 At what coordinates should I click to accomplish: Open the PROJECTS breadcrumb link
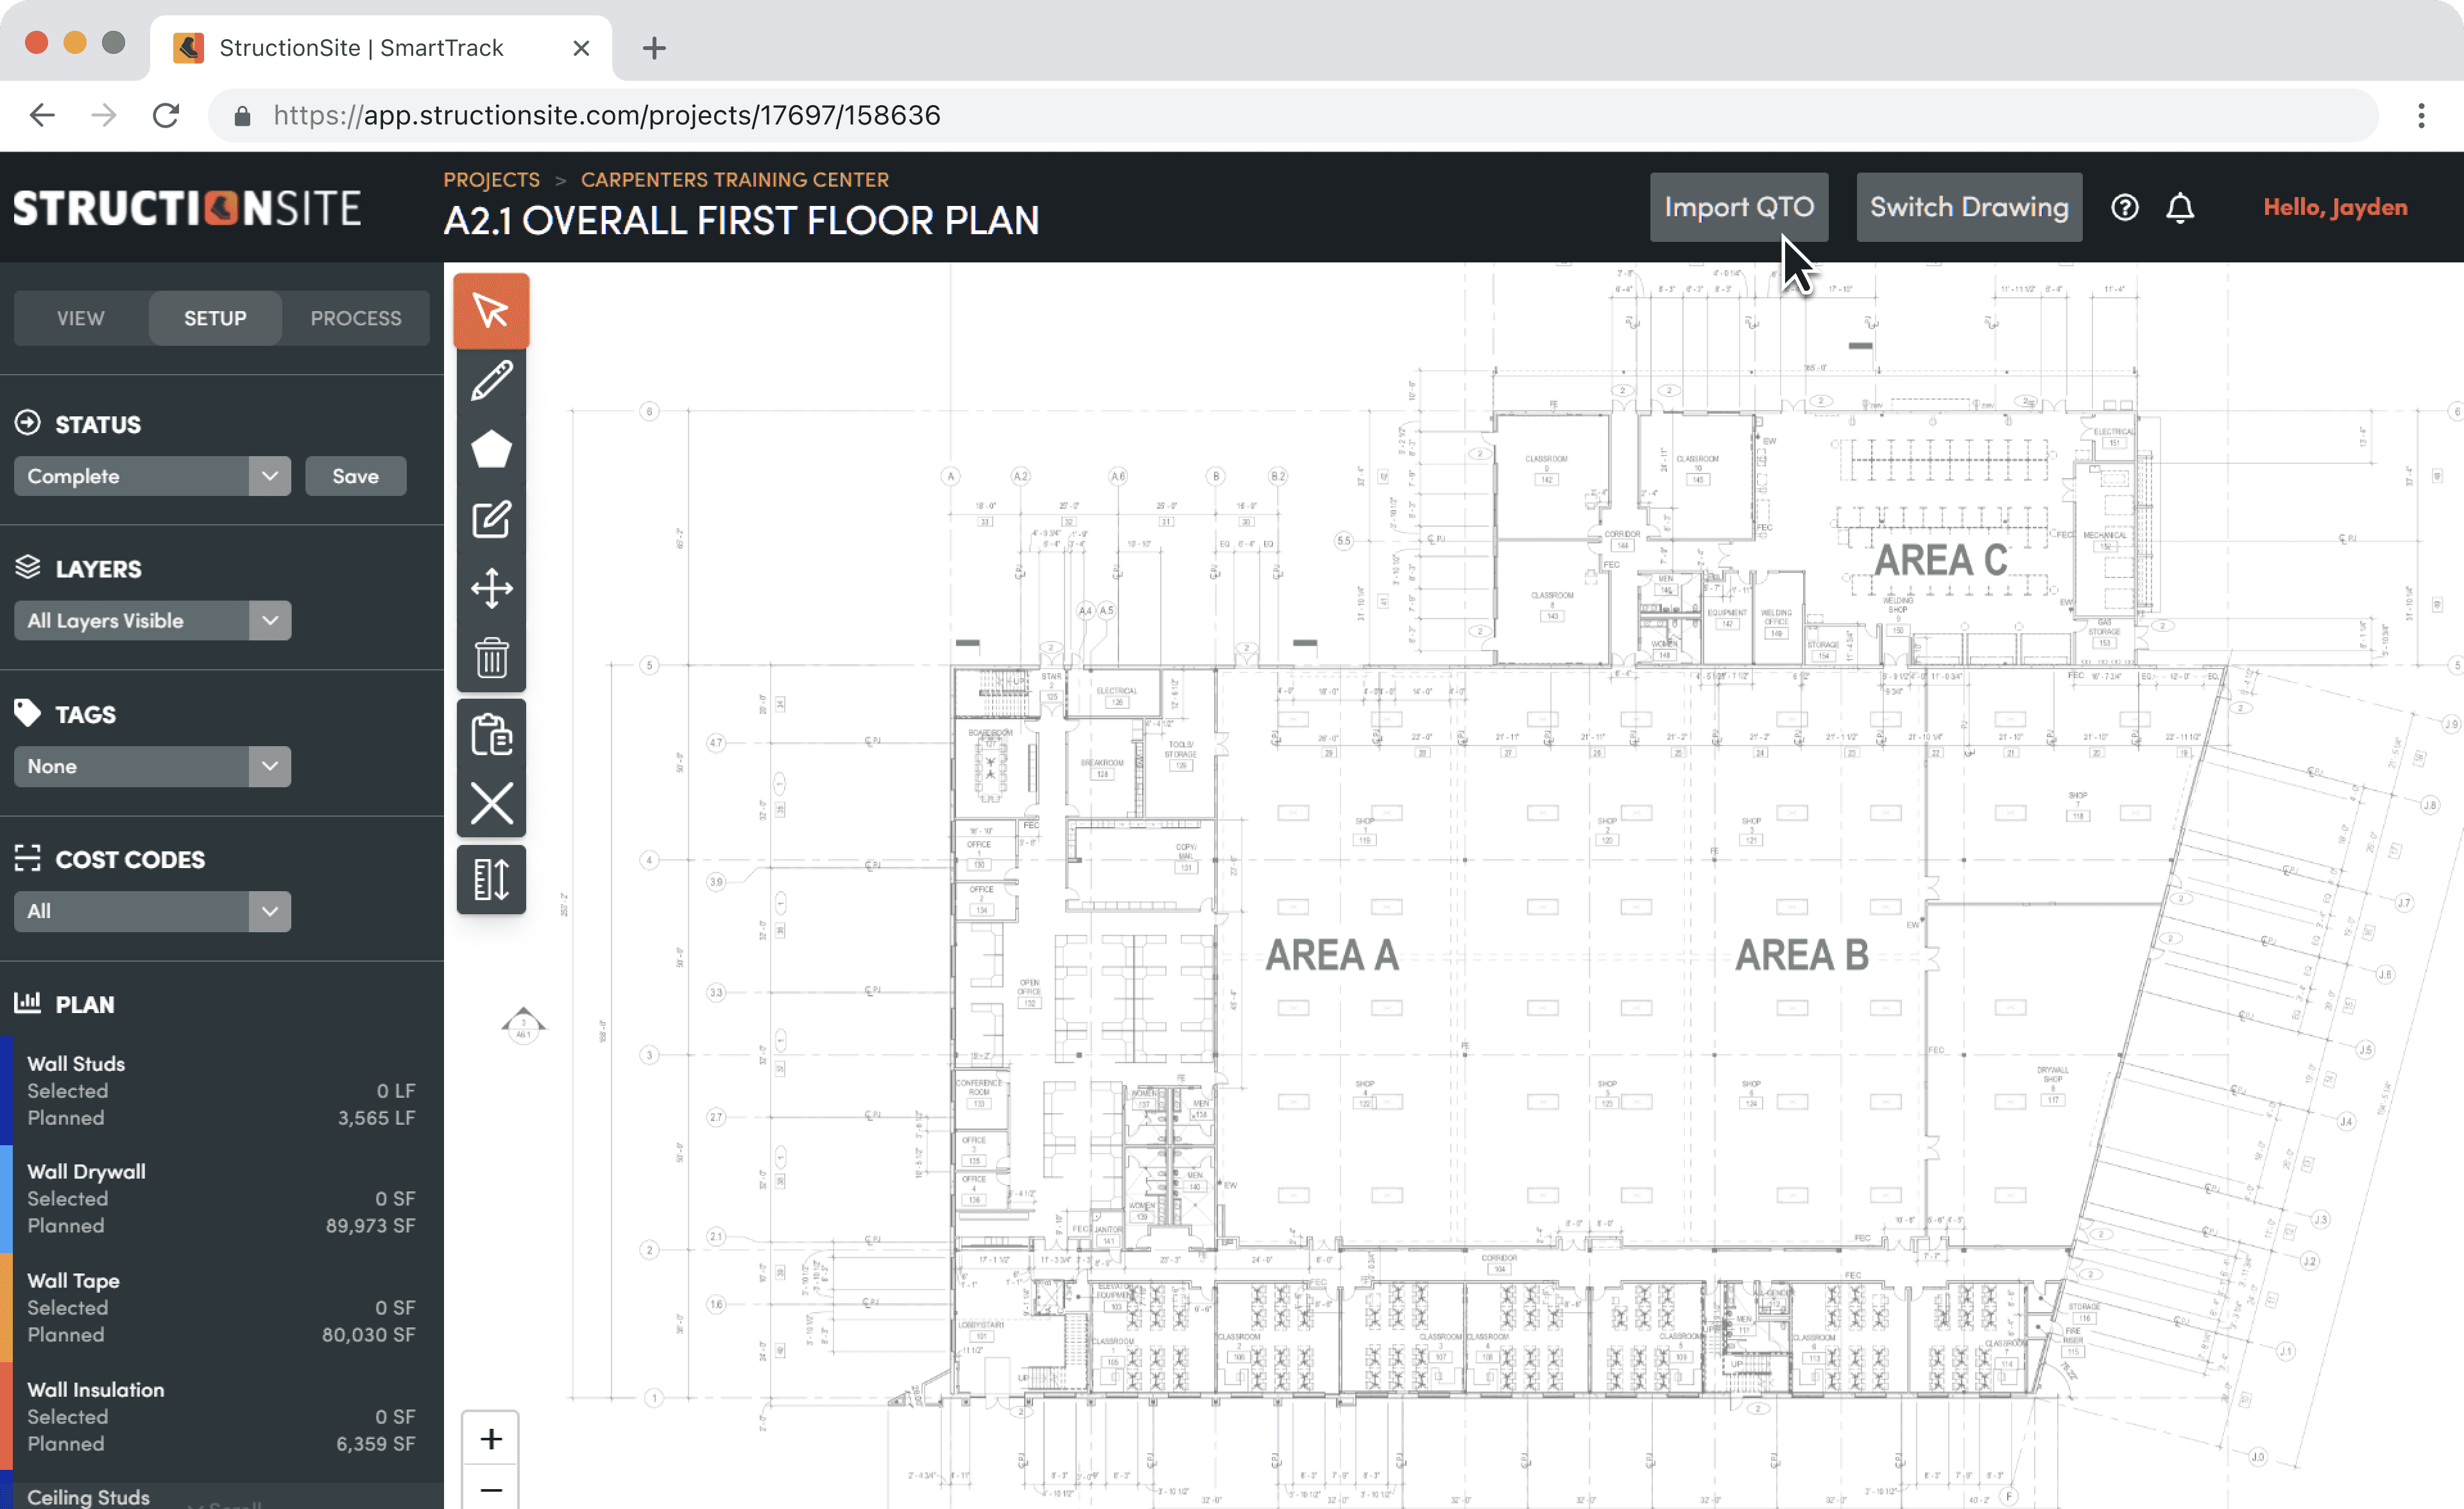pos(491,180)
